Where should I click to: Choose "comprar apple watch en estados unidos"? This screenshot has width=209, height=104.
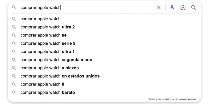point(60,76)
